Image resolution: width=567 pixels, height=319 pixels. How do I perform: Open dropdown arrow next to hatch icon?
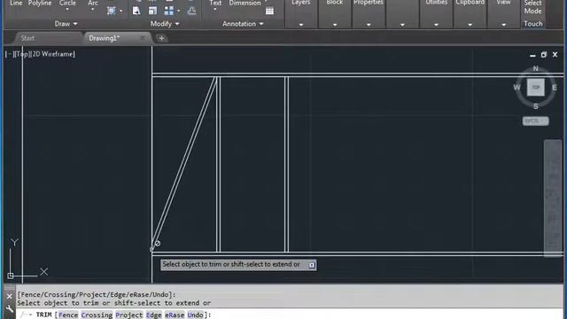(121, 11)
